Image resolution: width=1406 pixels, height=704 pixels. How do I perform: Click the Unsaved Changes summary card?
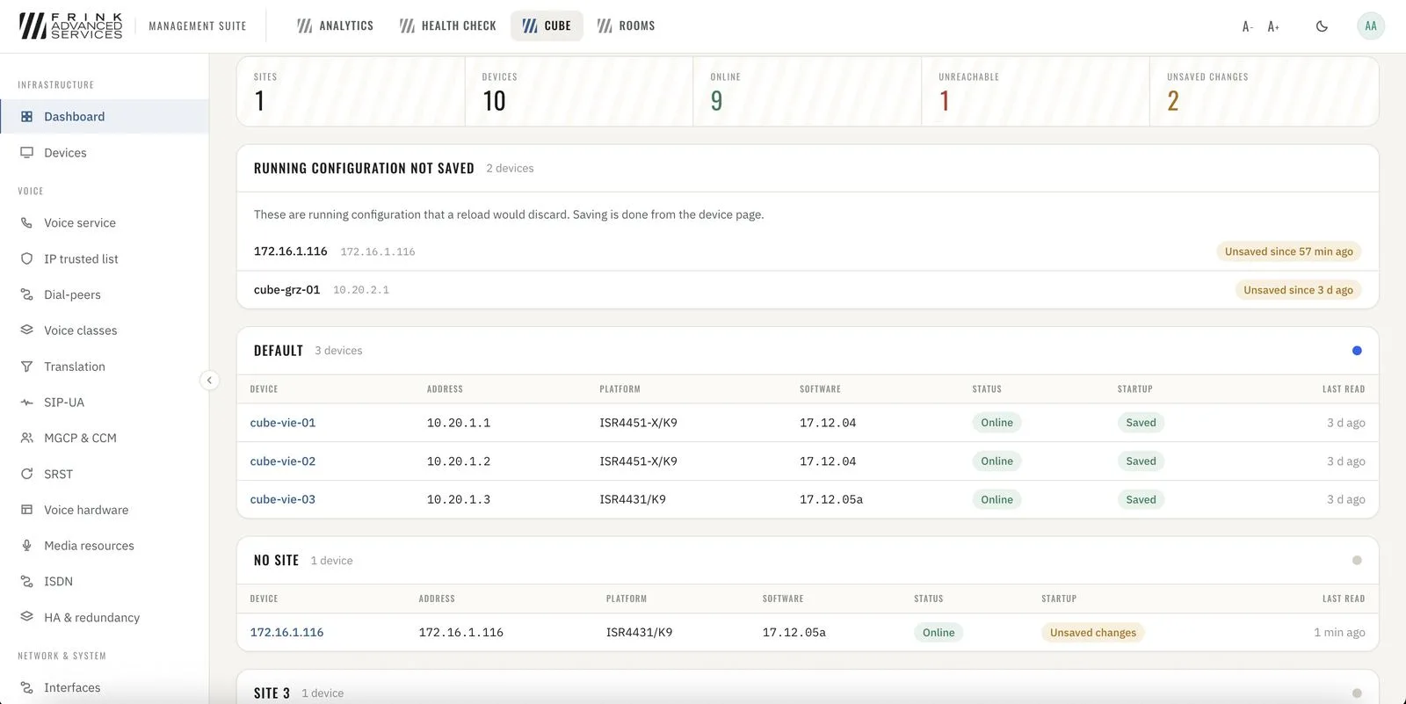click(x=1264, y=91)
